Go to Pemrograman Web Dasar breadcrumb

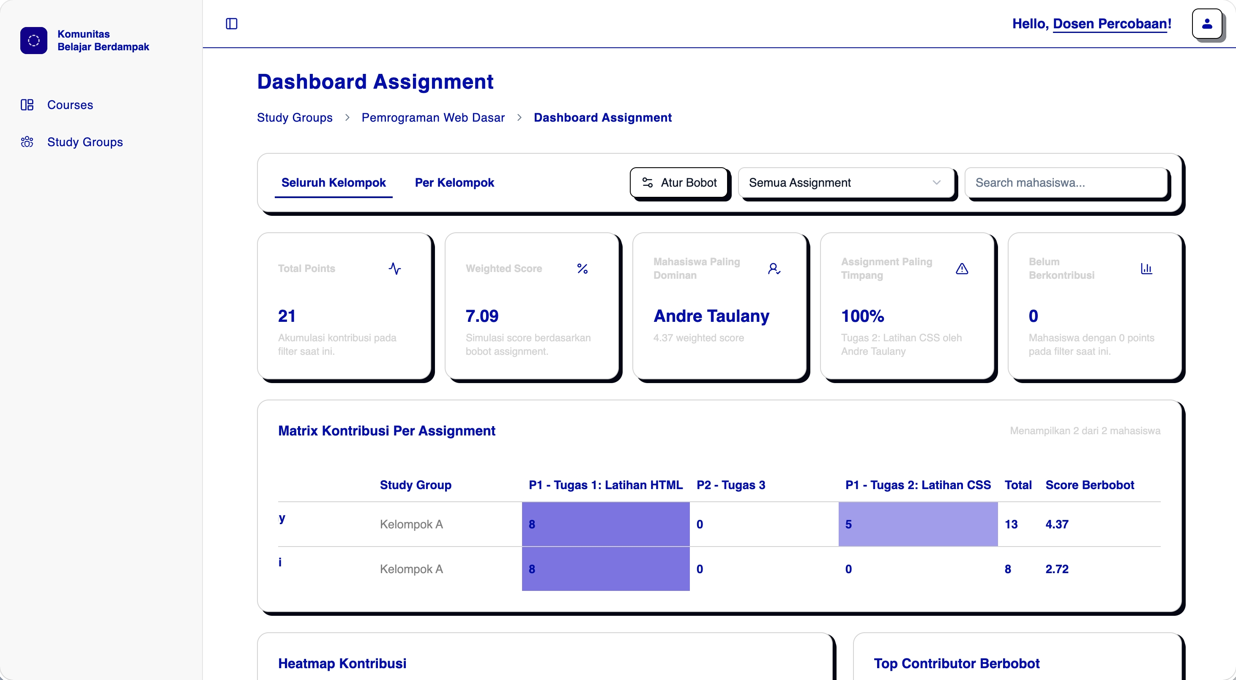pos(433,117)
